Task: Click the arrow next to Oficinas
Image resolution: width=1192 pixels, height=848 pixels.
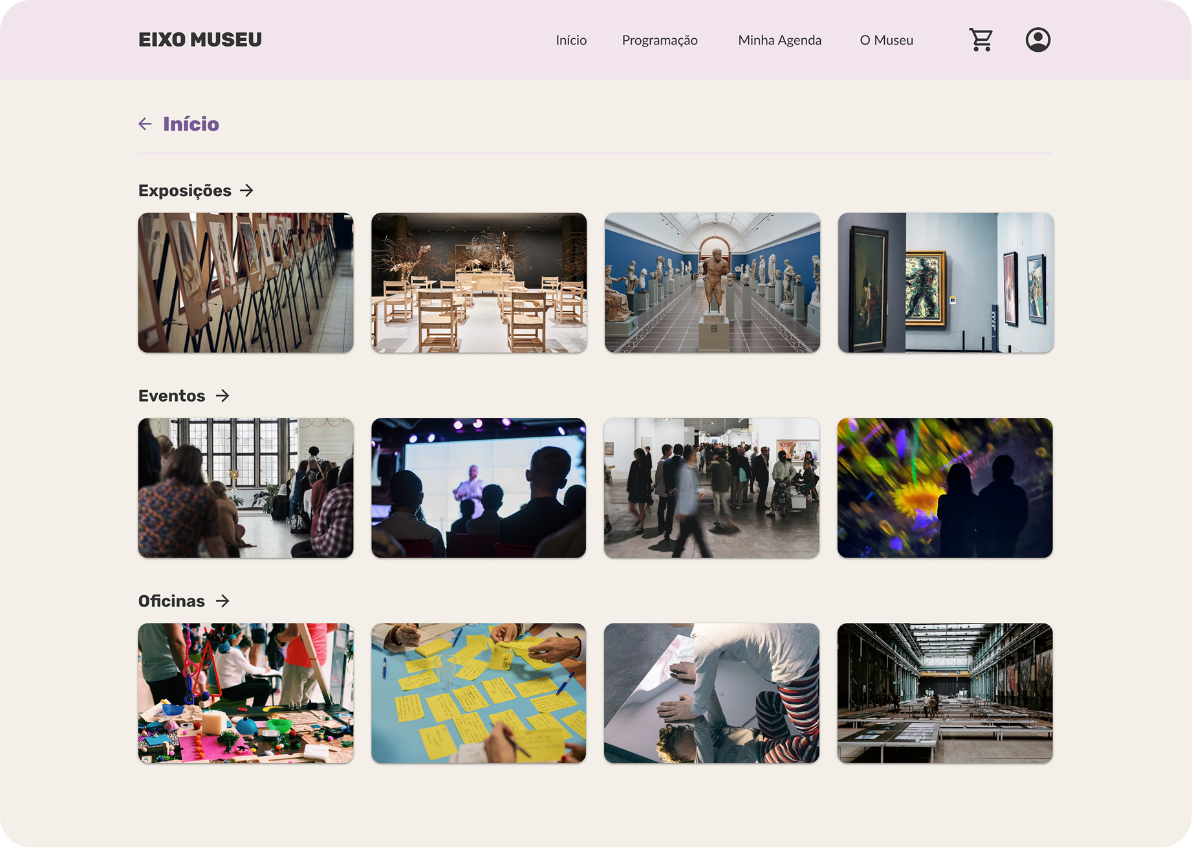Action: (x=222, y=601)
